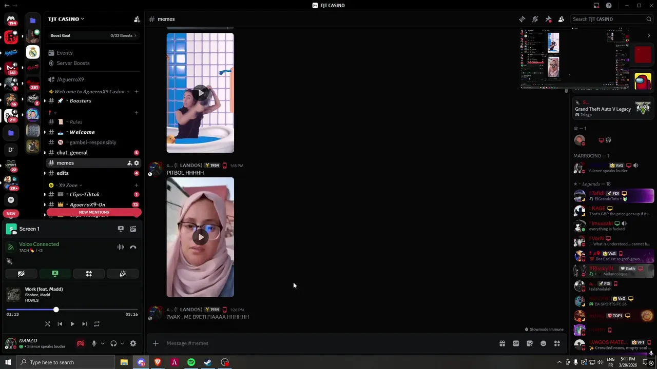This screenshot has width=657, height=369.
Task: Play the hijab video in the PITBOL HHHHH message
Action: click(200, 237)
